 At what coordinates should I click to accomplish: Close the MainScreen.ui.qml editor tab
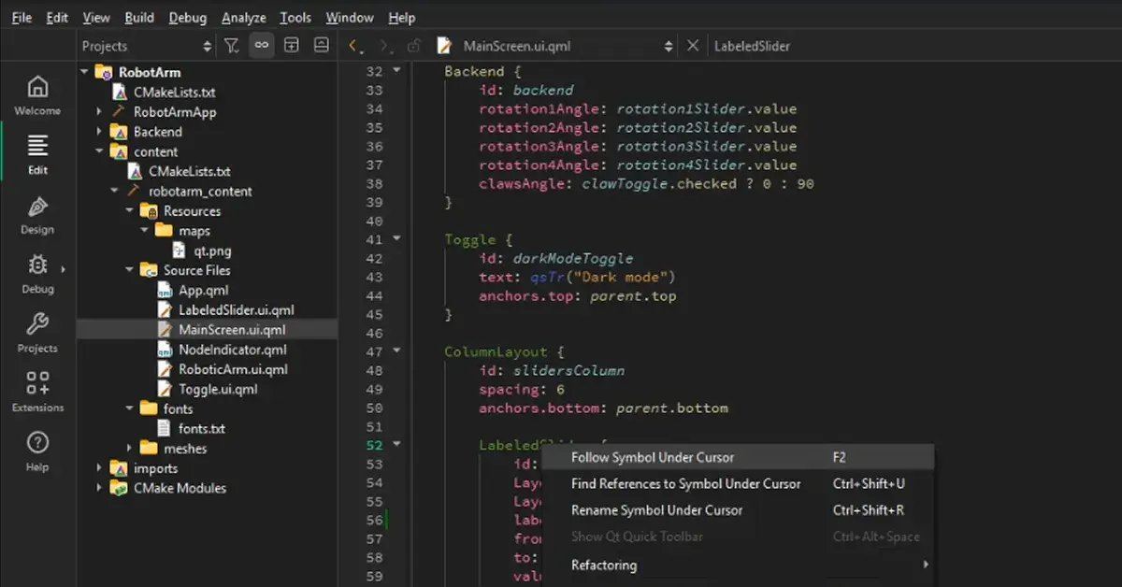pyautogui.click(x=691, y=45)
